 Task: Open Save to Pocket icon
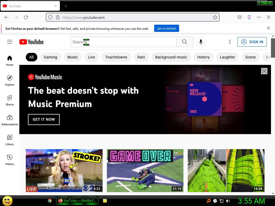coord(240,17)
